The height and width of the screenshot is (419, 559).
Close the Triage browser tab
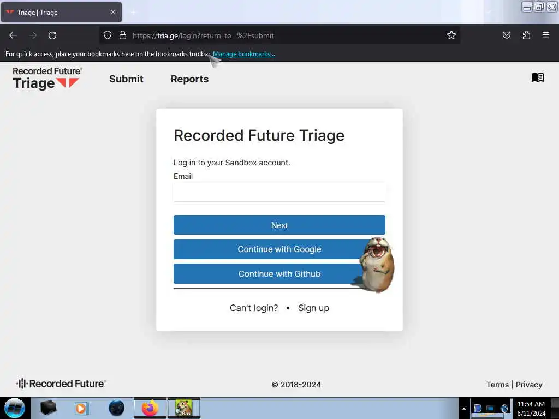click(x=113, y=12)
